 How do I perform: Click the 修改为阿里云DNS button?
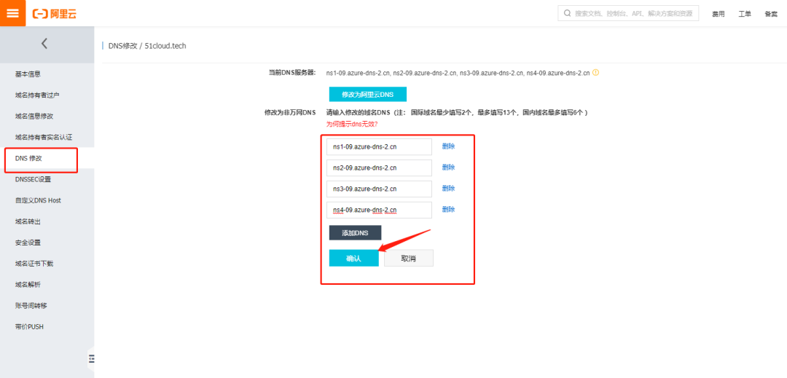click(x=367, y=94)
